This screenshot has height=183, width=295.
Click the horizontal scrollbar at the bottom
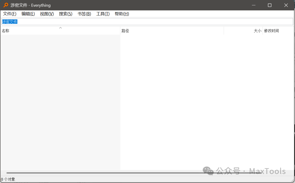134,173
